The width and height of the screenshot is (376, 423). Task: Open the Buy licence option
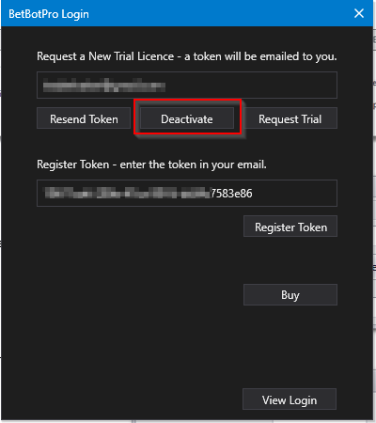[290, 294]
